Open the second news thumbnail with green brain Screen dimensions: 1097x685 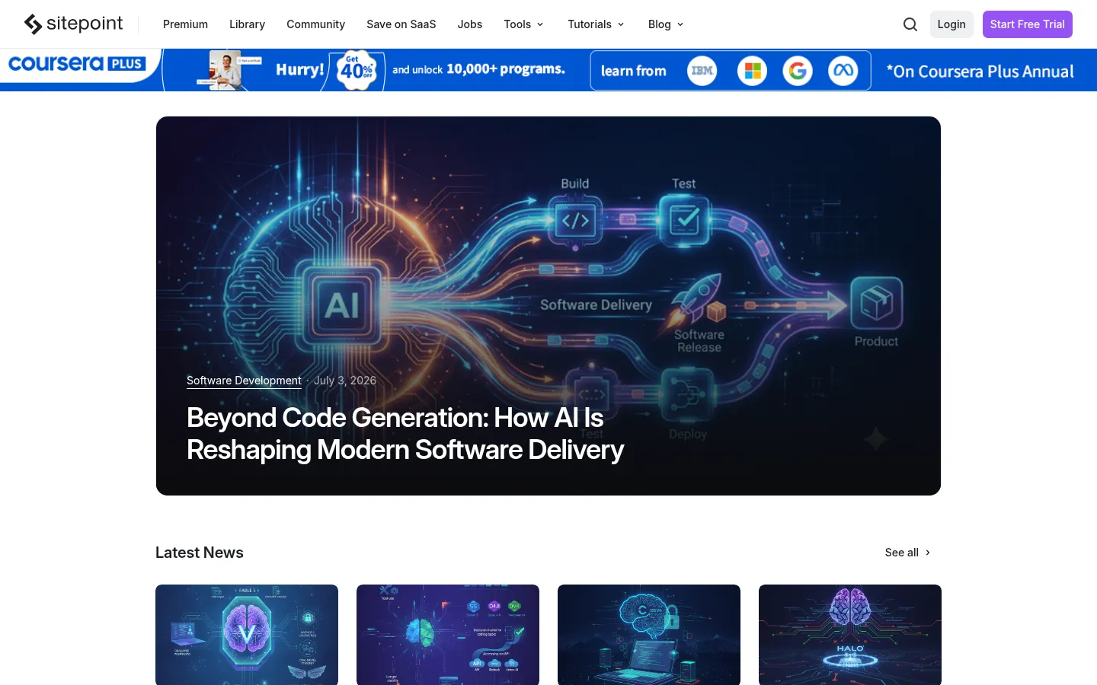pyautogui.click(x=448, y=635)
